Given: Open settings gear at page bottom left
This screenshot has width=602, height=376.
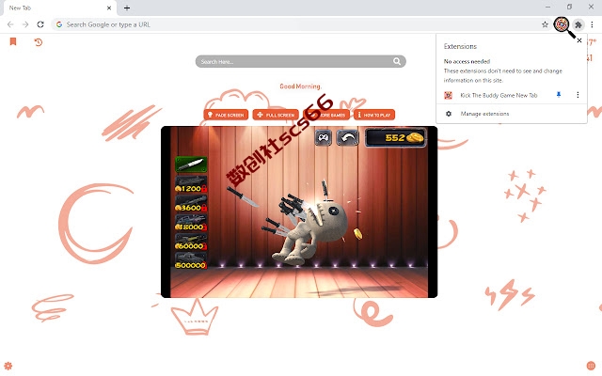Looking at the screenshot, I should coord(8,366).
